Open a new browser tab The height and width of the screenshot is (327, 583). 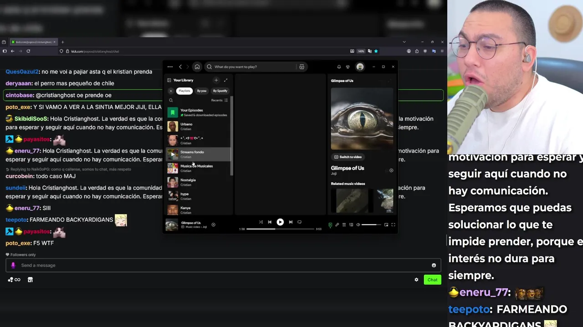(62, 42)
